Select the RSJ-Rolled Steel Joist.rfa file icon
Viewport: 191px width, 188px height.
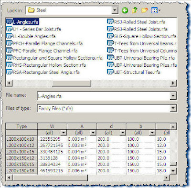[110, 21]
